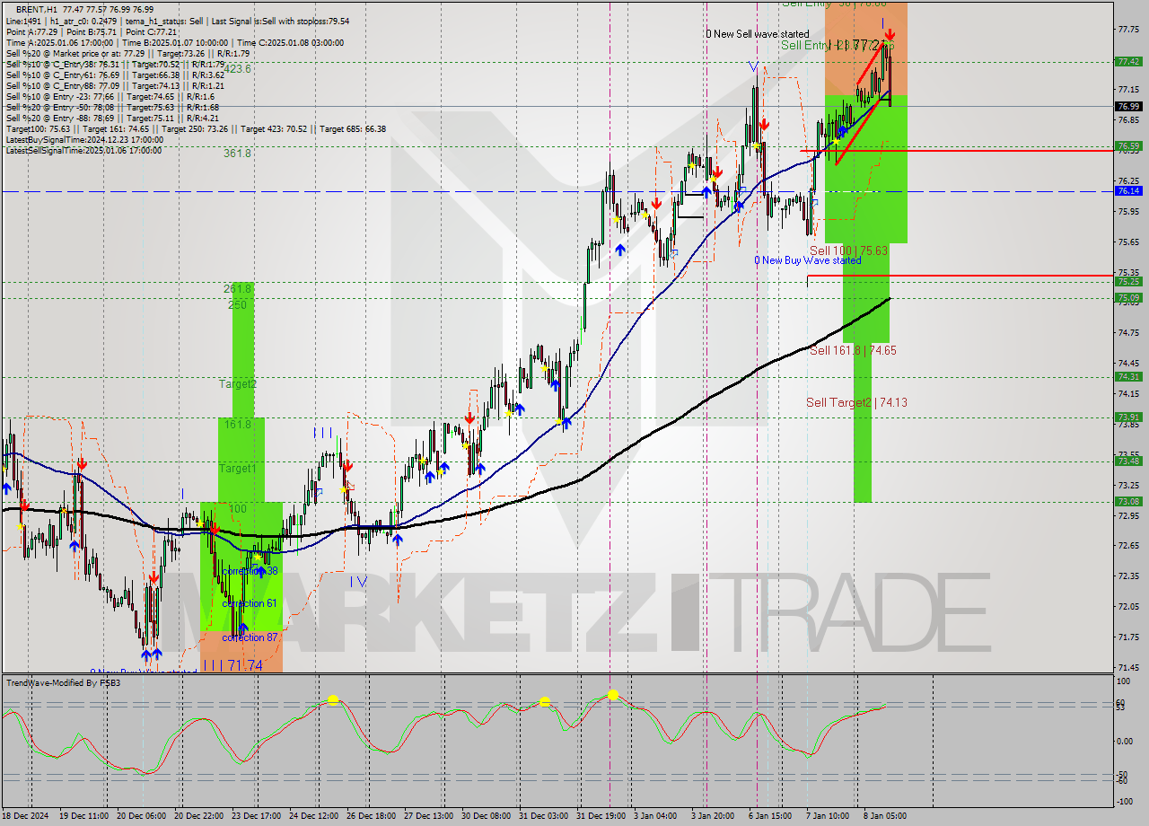Select the 77.75 price axis tick
The width and height of the screenshot is (1149, 826).
point(1128,30)
